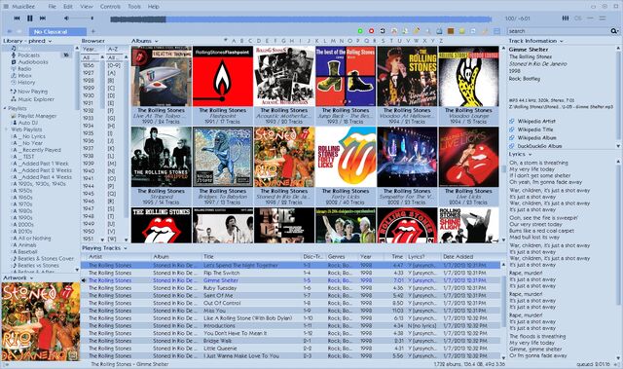Screen dimensions: 623x369
Task: Seek in the waveform progress bar
Action: 301,19
